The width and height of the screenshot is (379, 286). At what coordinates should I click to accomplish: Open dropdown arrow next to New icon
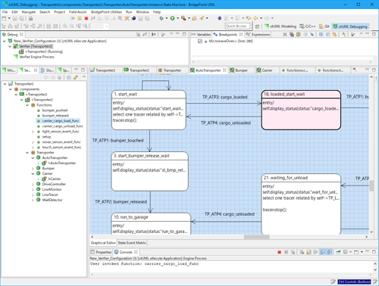tap(9, 18)
